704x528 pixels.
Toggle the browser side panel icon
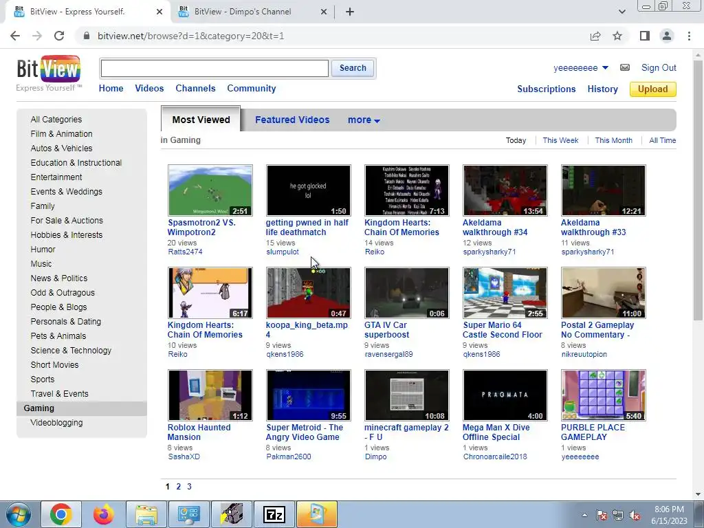pos(645,36)
